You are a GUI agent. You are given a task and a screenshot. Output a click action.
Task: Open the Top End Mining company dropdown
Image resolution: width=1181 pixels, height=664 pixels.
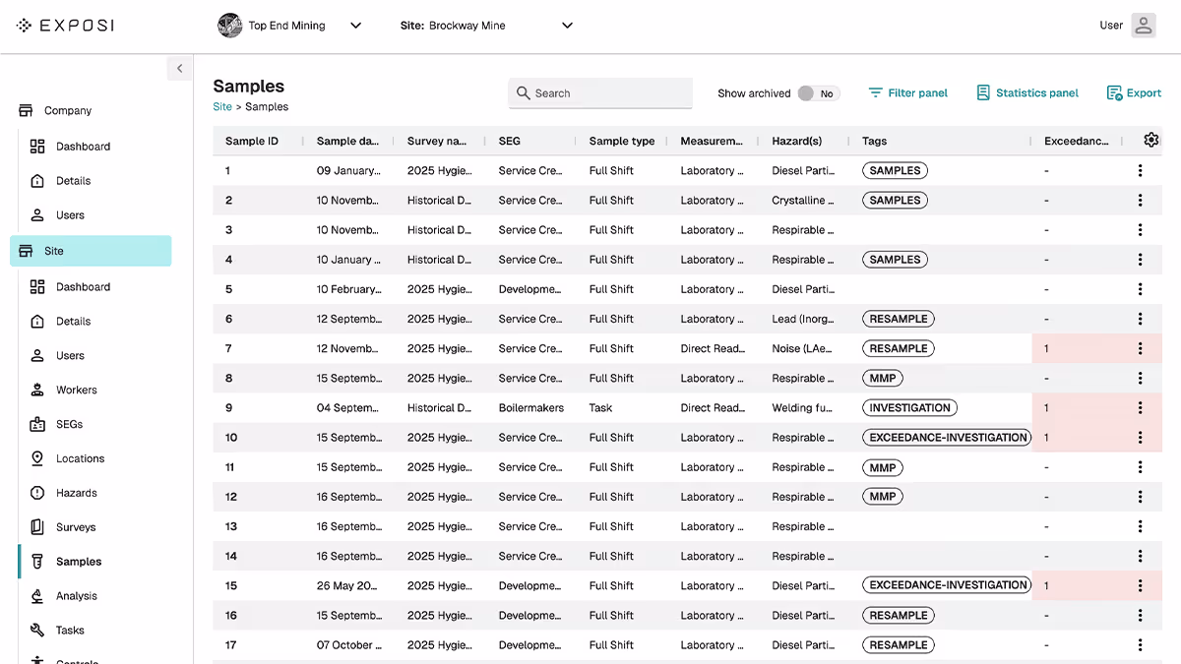(x=290, y=26)
